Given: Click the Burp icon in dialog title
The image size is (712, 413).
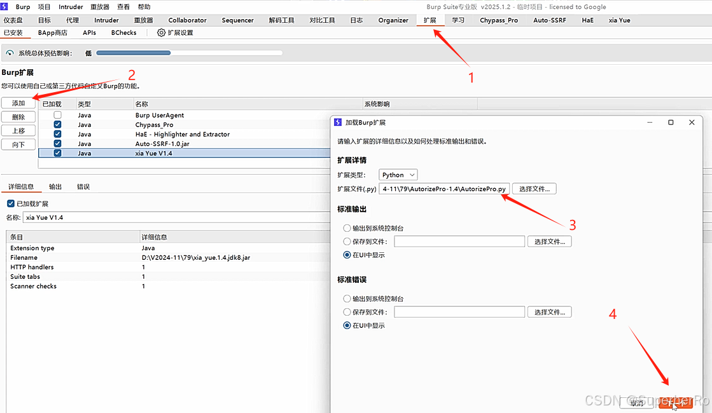Looking at the screenshot, I should (x=338, y=123).
